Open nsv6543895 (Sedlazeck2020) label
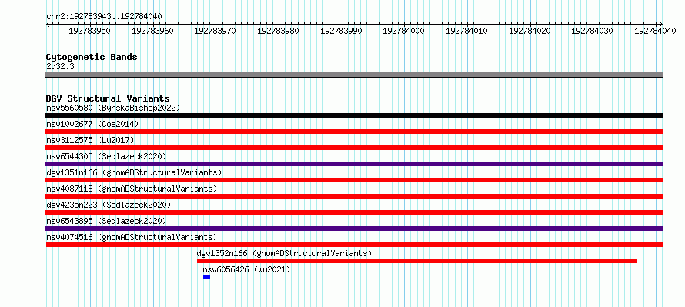685x307 pixels. coord(106,221)
